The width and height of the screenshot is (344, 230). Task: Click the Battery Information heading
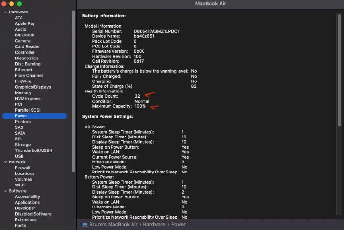104,16
